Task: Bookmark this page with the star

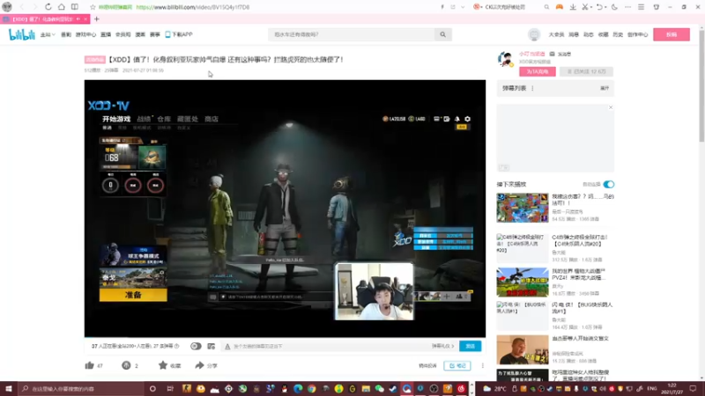Action: click(x=93, y=7)
